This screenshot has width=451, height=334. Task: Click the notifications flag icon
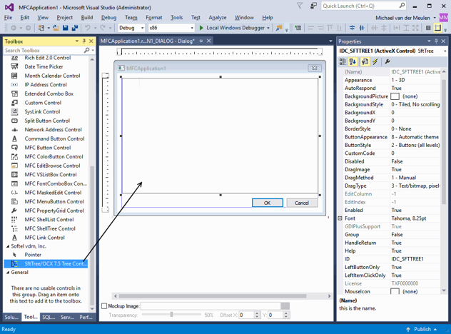click(300, 6)
